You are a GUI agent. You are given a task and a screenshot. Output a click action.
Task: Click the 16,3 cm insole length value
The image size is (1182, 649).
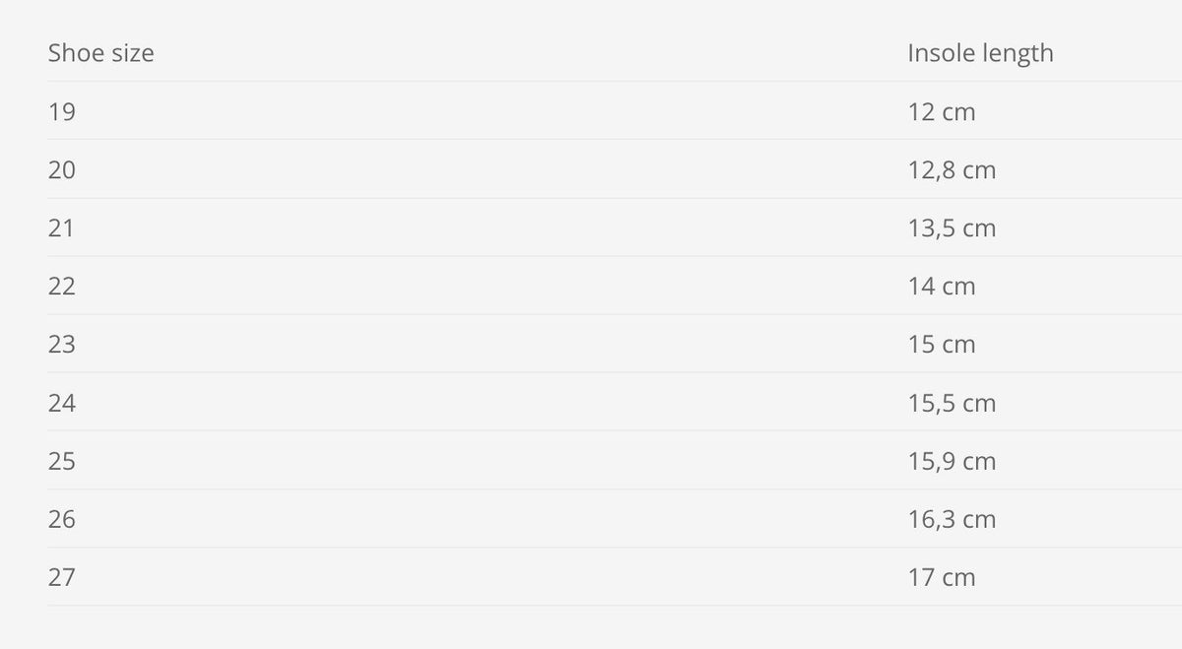point(952,518)
